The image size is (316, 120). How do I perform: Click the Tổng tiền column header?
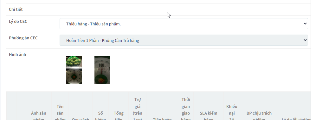click(119, 116)
